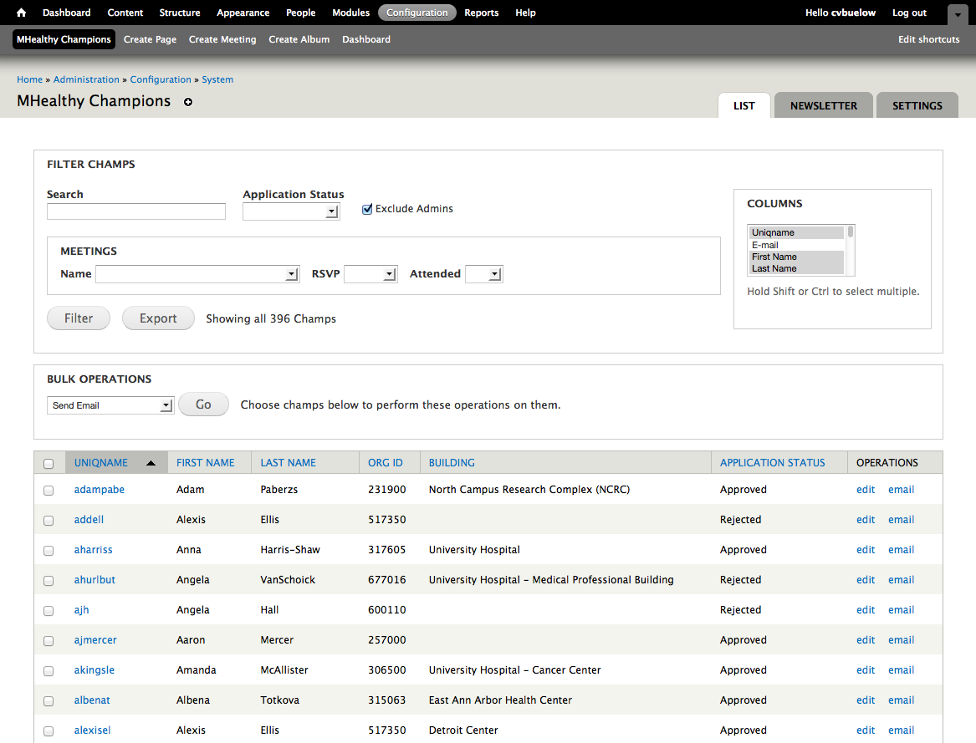The width and height of the screenshot is (976, 743).
Task: Open the Settings tab
Action: (917, 106)
